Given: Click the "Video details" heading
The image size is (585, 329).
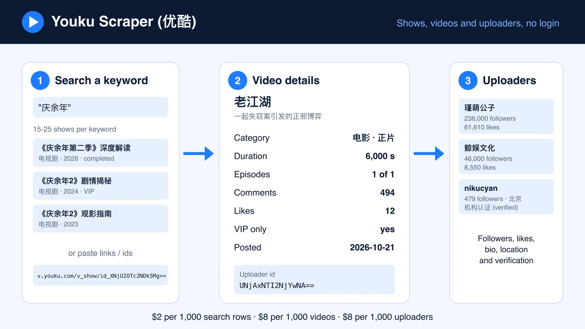Looking at the screenshot, I should (x=286, y=80).
